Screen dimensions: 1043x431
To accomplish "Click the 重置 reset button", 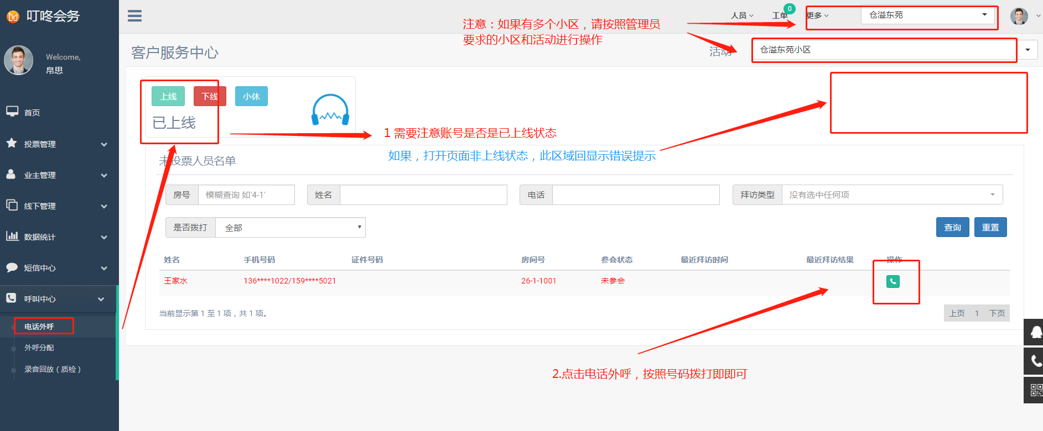I will coord(990,227).
